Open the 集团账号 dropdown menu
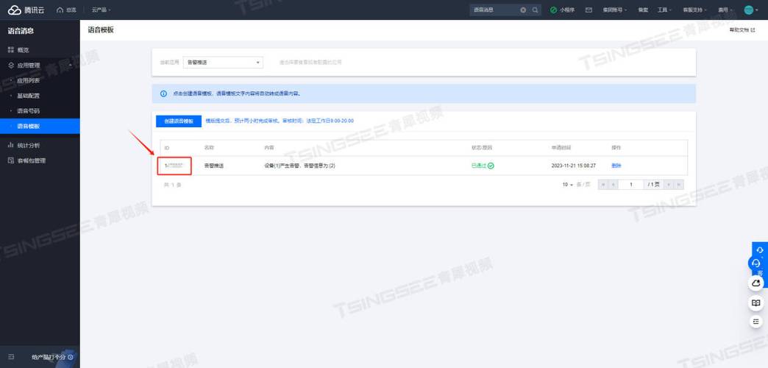 615,10
